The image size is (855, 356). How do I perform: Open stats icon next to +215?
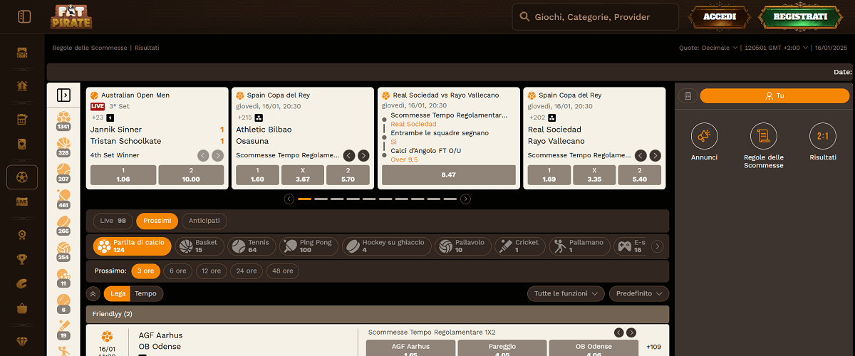pos(259,117)
